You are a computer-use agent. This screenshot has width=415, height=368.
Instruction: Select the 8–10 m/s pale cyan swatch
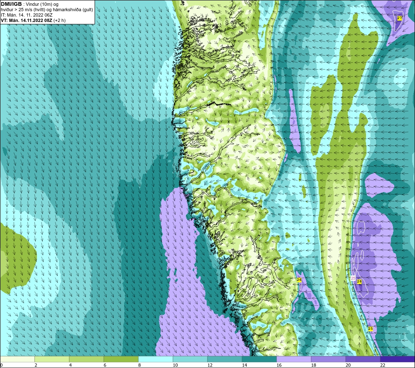(156, 359)
